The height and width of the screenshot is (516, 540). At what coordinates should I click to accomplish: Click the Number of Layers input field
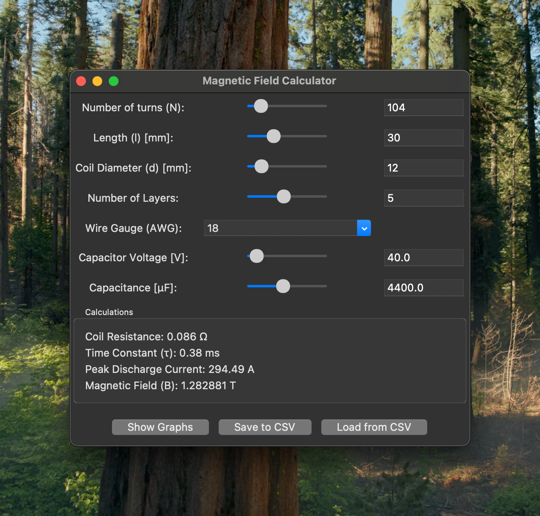(424, 198)
